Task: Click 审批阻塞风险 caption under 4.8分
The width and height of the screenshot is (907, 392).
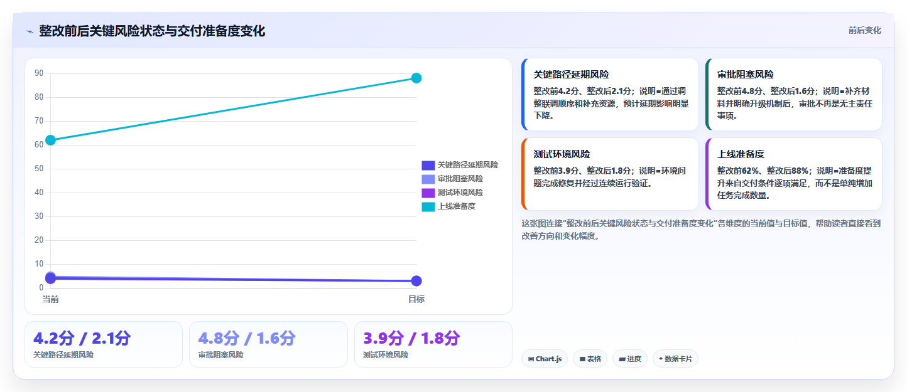Action: pyautogui.click(x=220, y=355)
